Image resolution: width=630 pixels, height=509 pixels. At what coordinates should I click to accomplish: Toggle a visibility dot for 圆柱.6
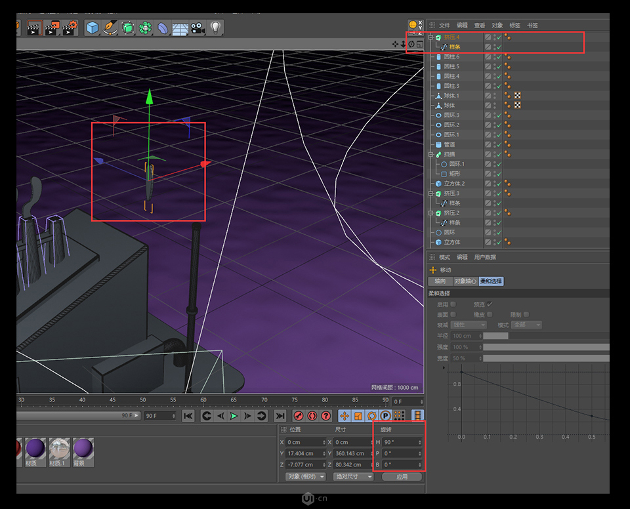pyautogui.click(x=495, y=56)
